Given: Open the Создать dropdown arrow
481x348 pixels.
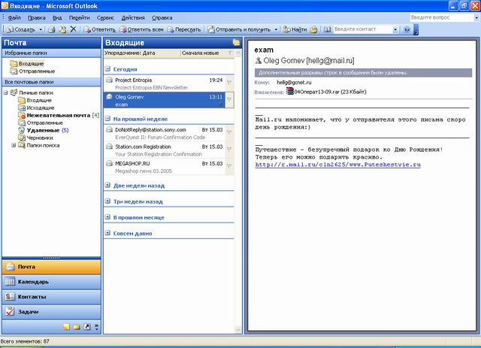Looking at the screenshot, I should pos(41,29).
